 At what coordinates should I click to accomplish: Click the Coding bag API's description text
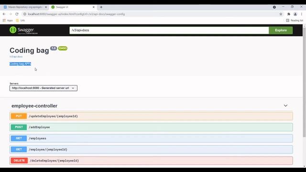(x=20, y=64)
